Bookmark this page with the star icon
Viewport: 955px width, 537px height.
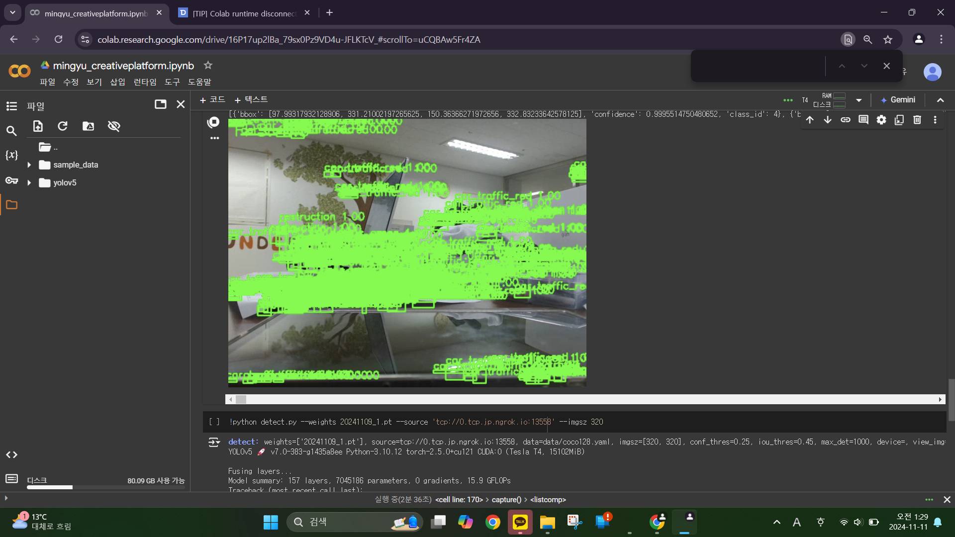point(888,39)
